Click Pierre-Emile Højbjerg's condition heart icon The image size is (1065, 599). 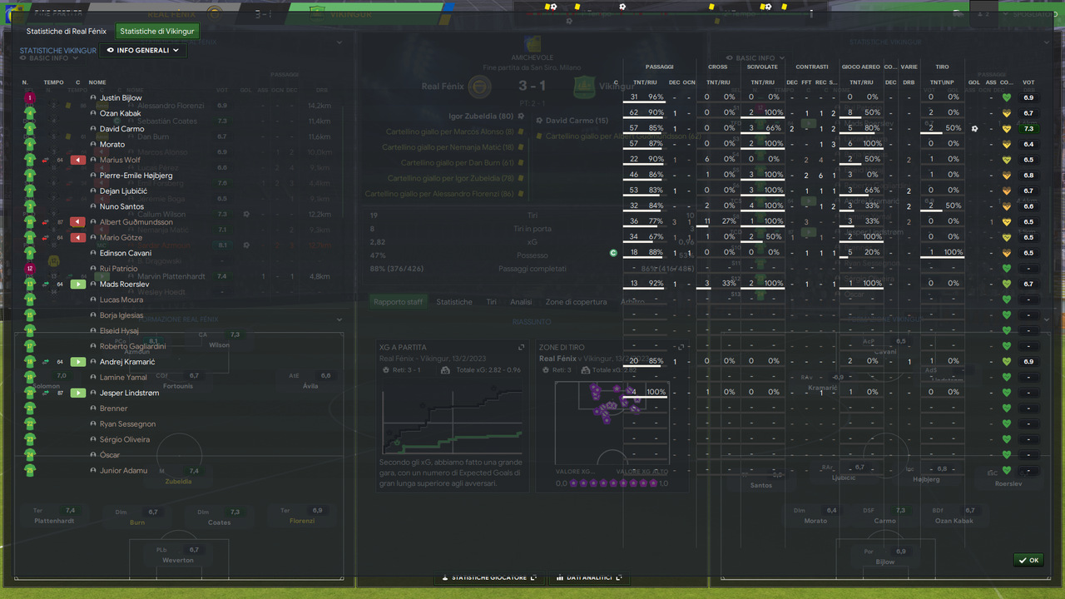tap(1007, 176)
